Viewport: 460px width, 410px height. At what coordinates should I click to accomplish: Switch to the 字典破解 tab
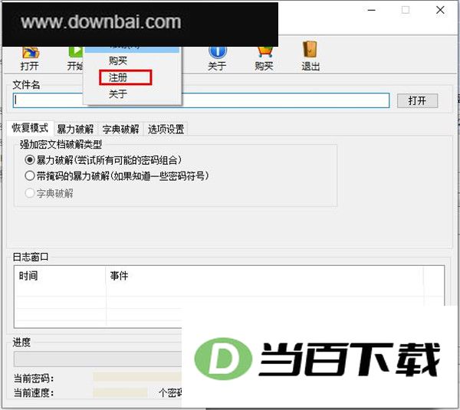(120, 129)
